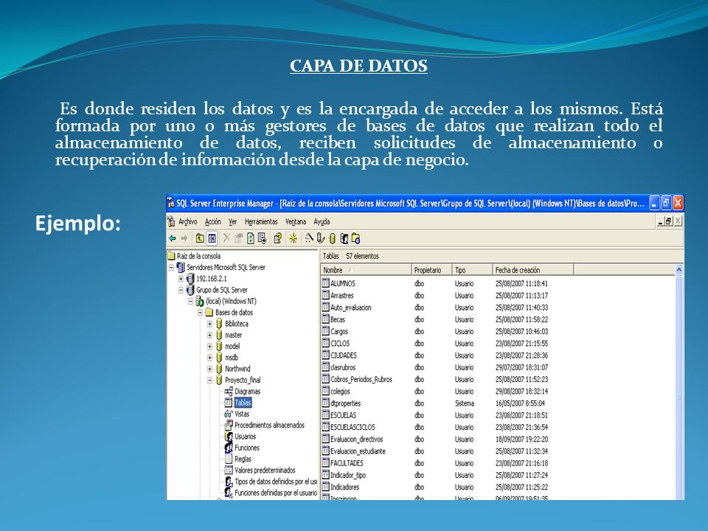Click the Funciones node icon in tree
This screenshot has height=531, width=708.
[x=229, y=448]
